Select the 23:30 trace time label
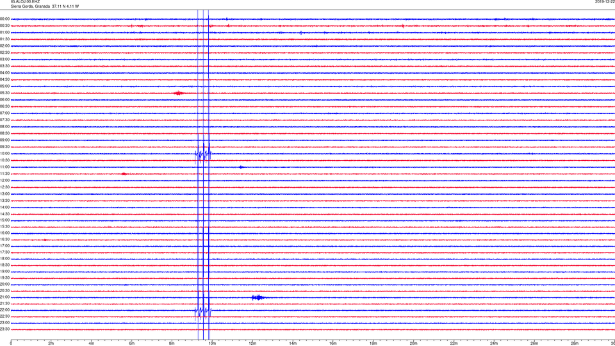The width and height of the screenshot is (615, 346). click(x=4, y=329)
